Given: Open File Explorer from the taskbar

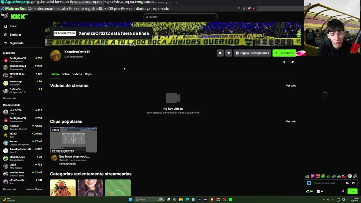Looking at the screenshot, I should [181, 200].
